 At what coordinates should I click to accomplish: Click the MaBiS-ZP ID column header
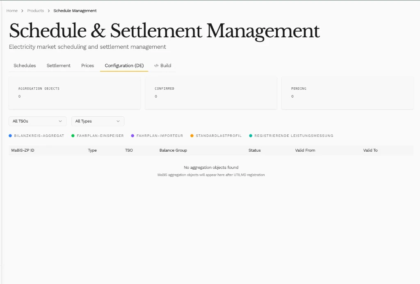coord(24,150)
